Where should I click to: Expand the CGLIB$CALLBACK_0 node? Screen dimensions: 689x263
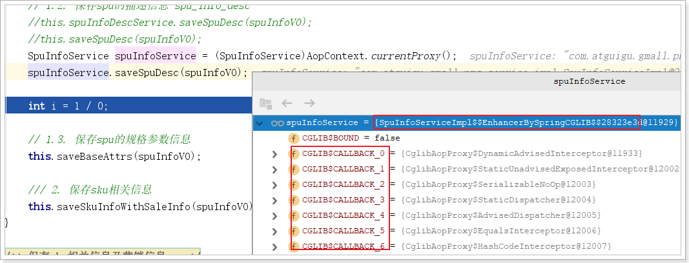coord(275,153)
